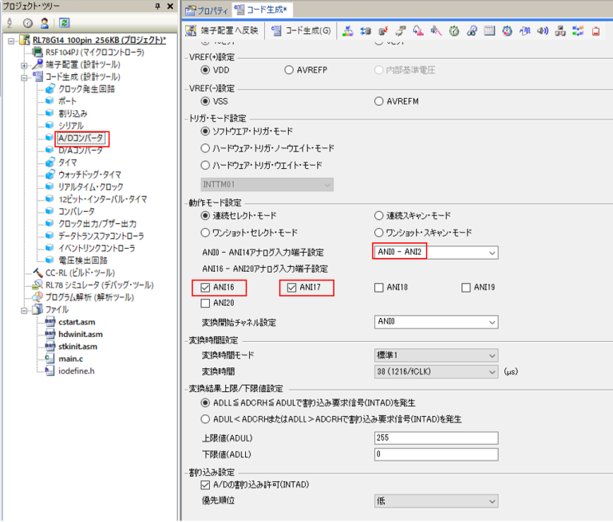Pin the project tree panel with the pushpin icon
This screenshot has width=613, height=522.
coord(156,6)
